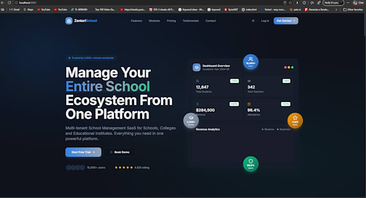Go to the Pricing nav link

(171, 21)
